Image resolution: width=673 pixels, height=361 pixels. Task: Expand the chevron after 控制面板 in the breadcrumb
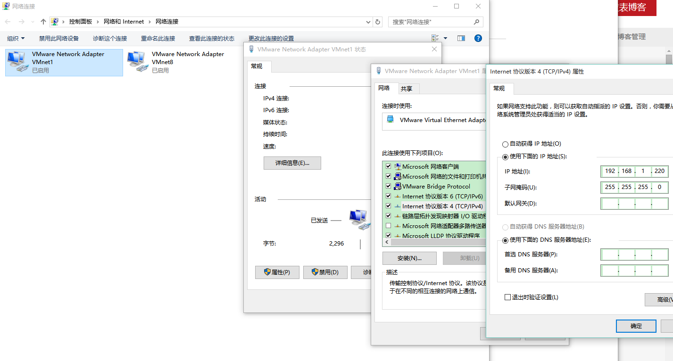[x=98, y=22]
